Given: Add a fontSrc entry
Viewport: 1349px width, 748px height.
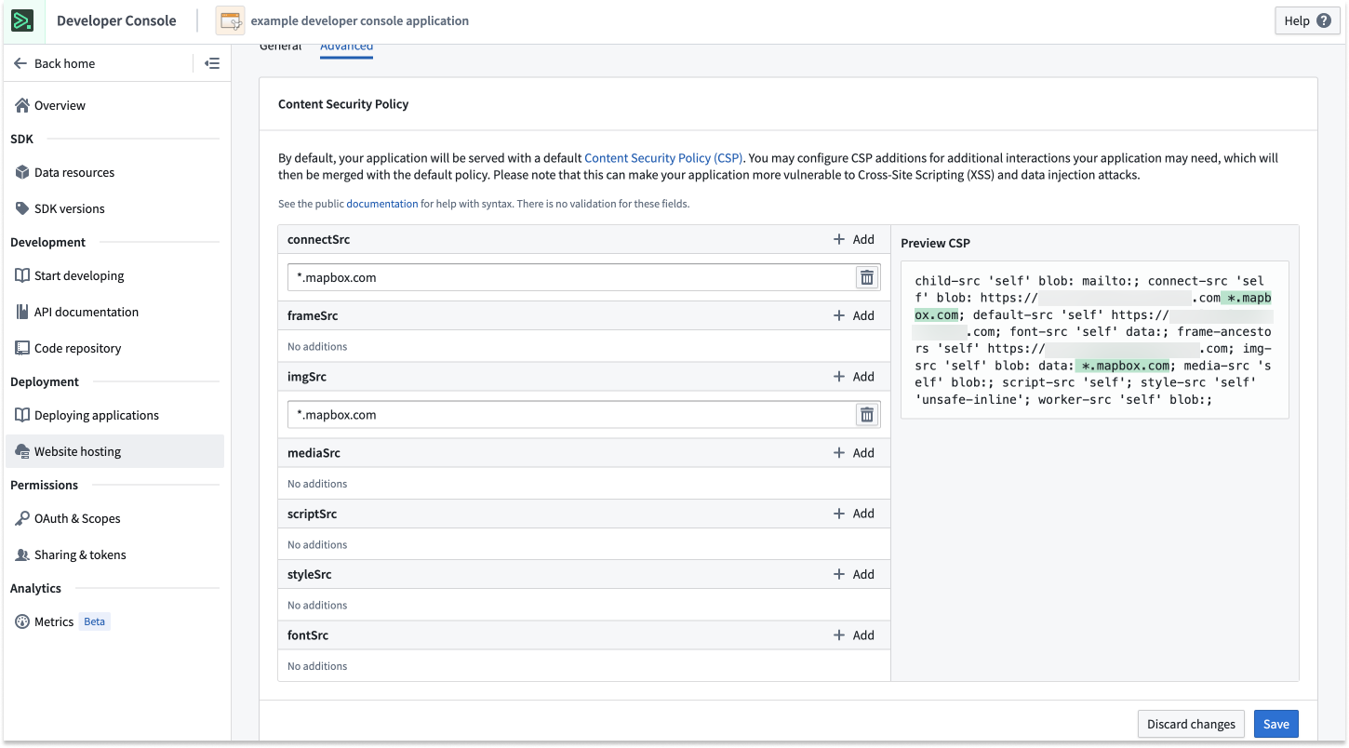Looking at the screenshot, I should [854, 635].
